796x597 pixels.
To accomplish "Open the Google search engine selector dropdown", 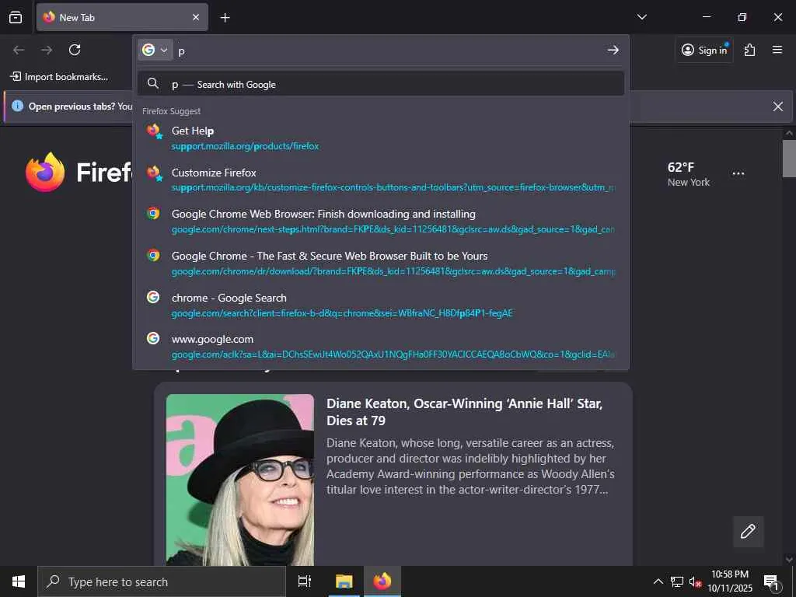I will pyautogui.click(x=155, y=50).
